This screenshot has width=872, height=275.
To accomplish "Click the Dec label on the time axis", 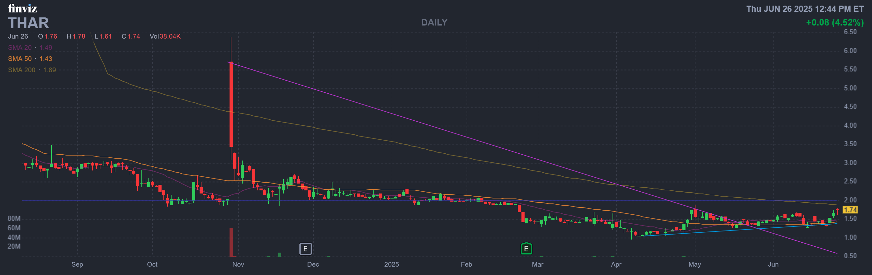I will coord(313,264).
